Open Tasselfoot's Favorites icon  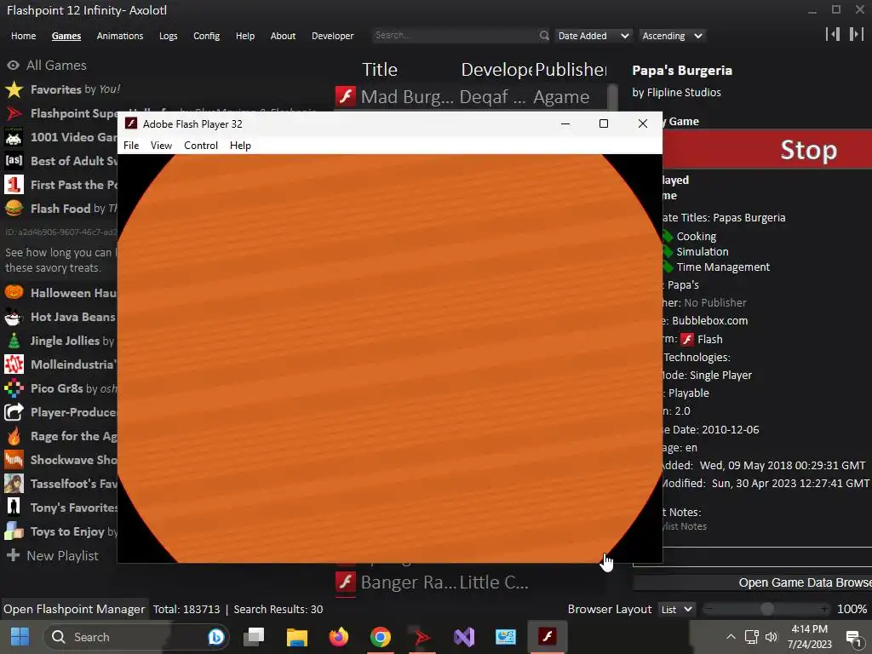(x=14, y=484)
